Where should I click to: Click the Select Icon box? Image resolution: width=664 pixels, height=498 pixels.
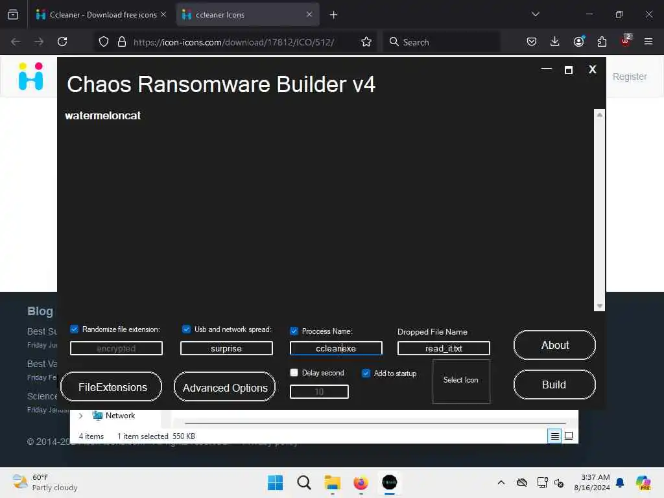pos(461,381)
